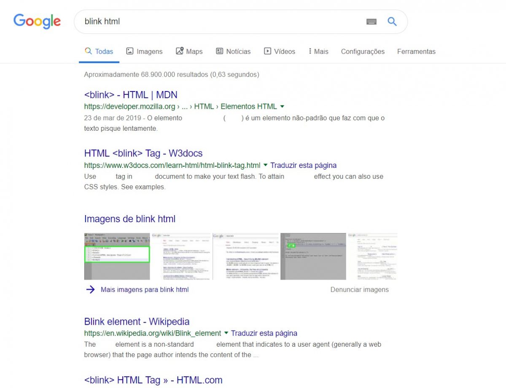Switch to the Vídeos tab
Screen dimensions: 506x388
[280, 51]
